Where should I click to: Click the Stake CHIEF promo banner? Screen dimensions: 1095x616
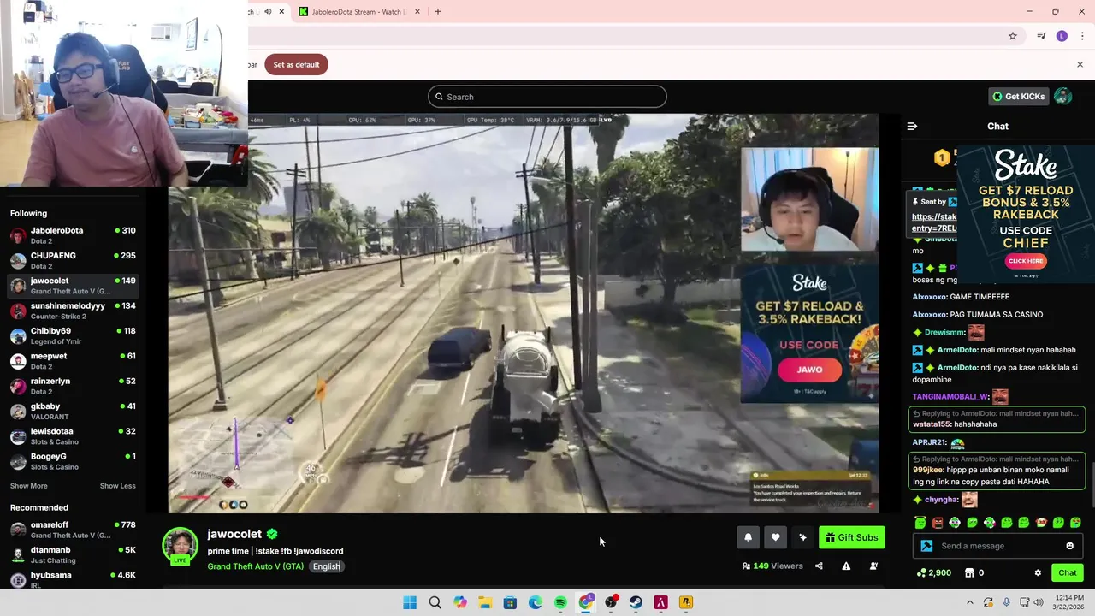pos(1025,213)
